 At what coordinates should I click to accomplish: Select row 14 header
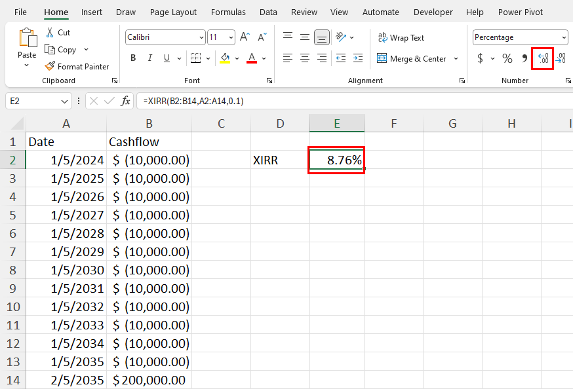tap(13, 380)
